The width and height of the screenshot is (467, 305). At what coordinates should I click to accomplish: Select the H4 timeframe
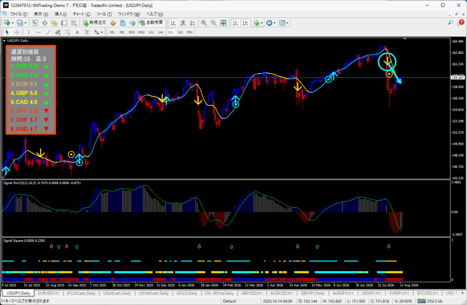coord(161,32)
